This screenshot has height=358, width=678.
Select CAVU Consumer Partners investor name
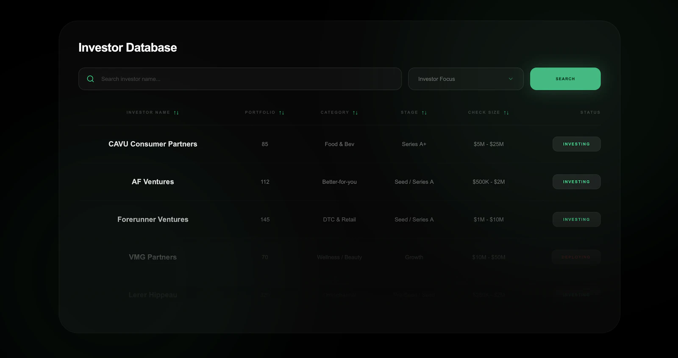(153, 144)
